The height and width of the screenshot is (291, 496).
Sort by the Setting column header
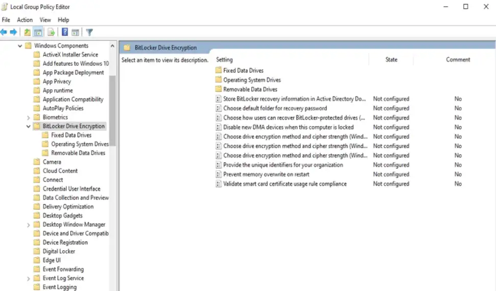(x=224, y=59)
